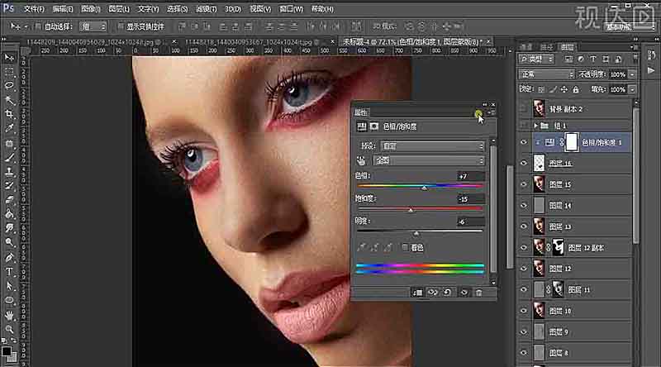Hide the 图层 14 layer
The image size is (661, 367).
tap(524, 206)
